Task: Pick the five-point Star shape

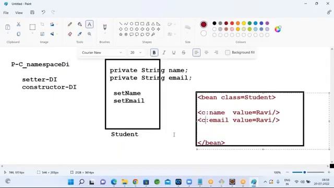Action: tap(121, 34)
